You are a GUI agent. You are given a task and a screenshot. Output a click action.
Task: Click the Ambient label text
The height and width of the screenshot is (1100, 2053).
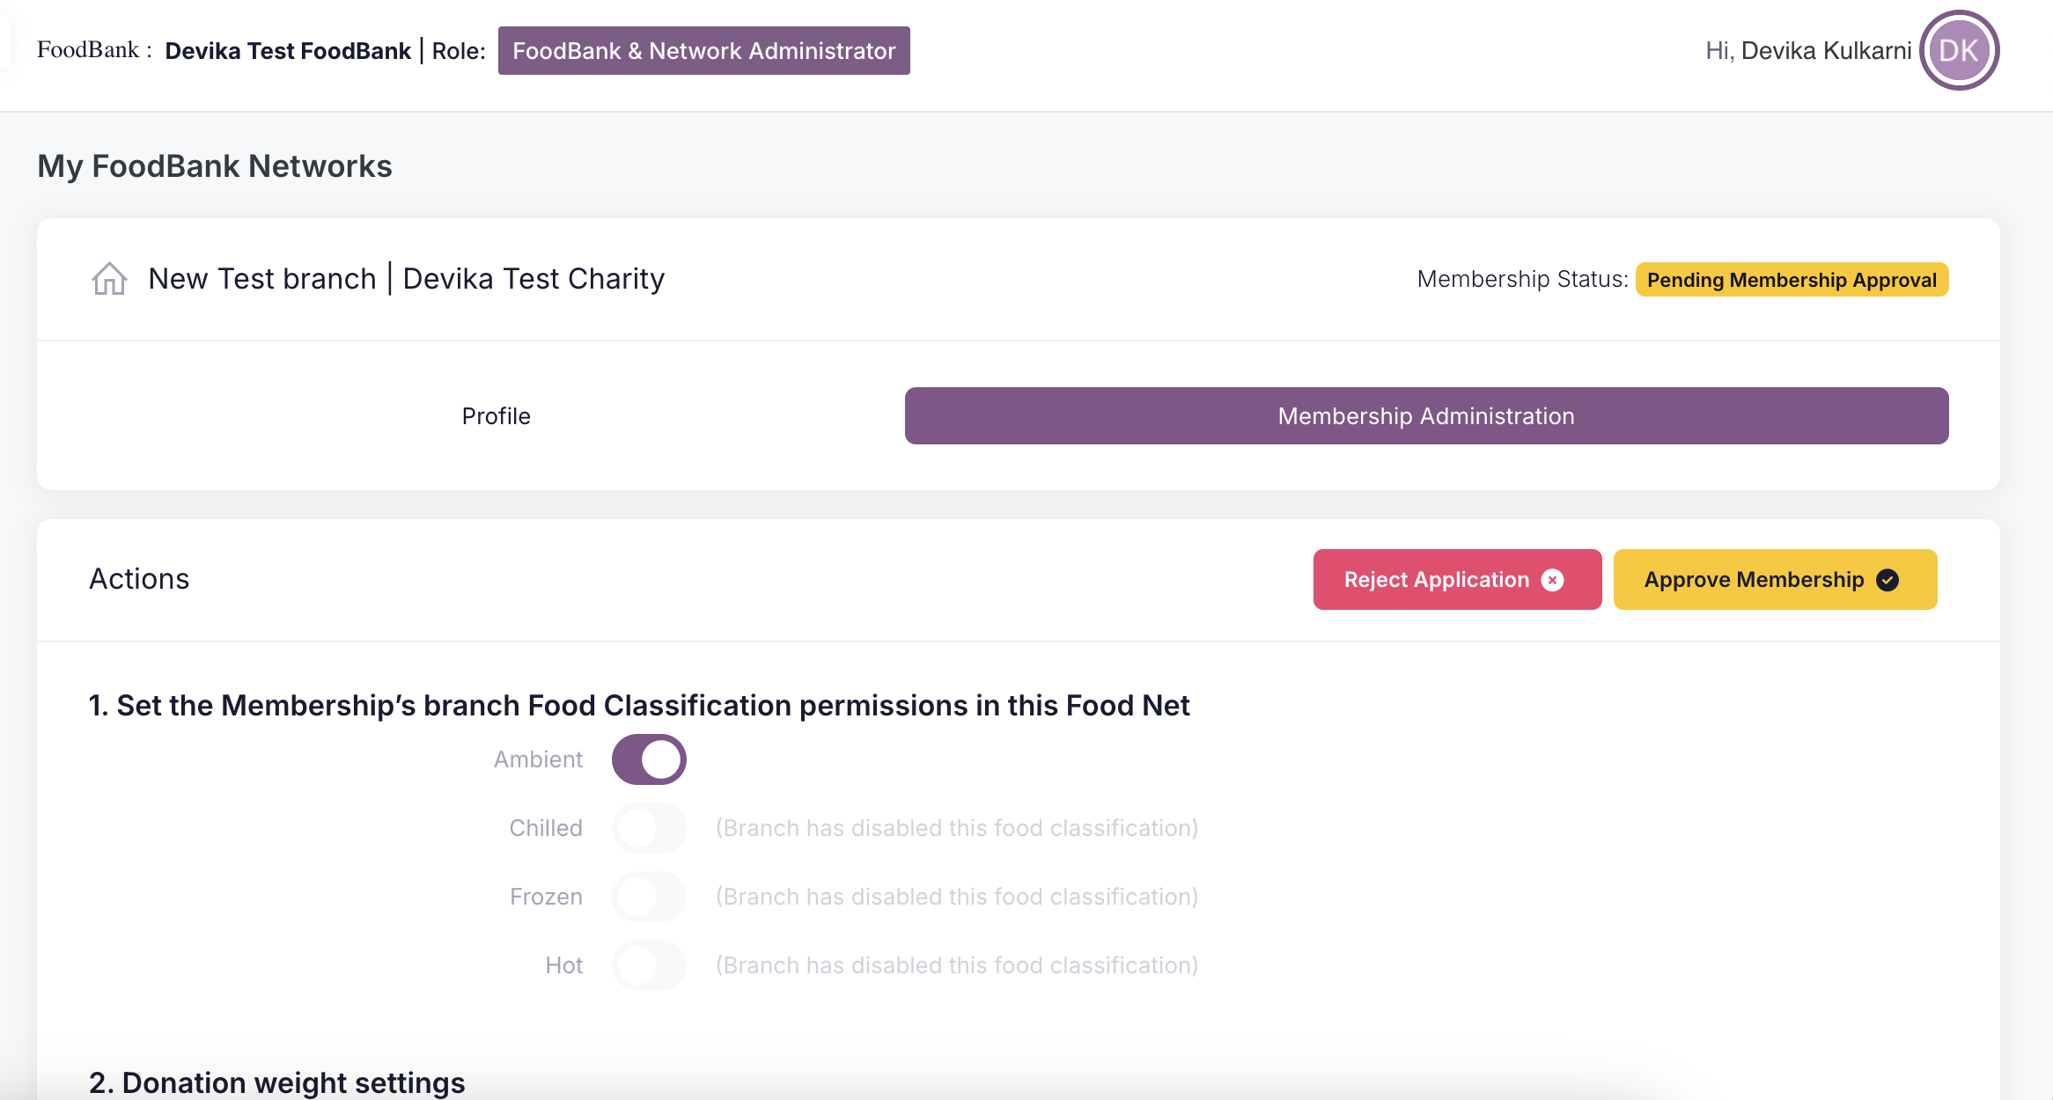[x=538, y=759]
